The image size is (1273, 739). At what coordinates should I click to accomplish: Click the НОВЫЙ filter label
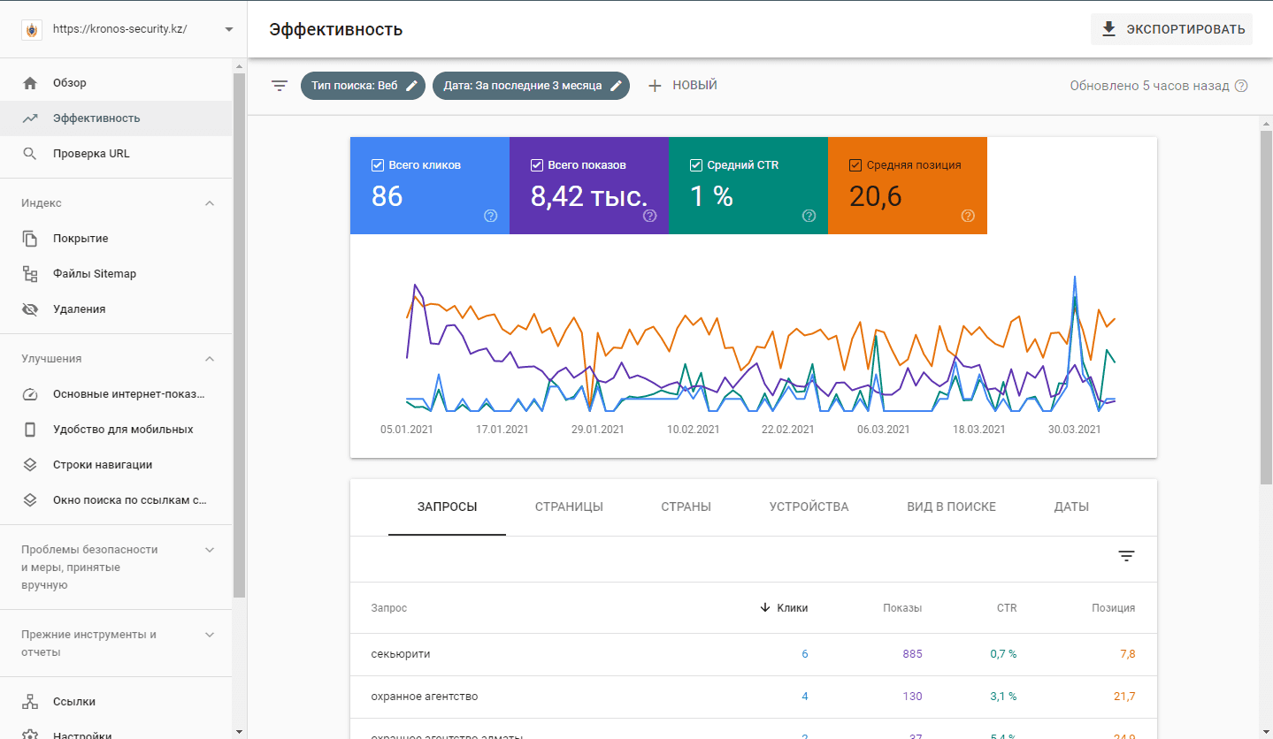(694, 86)
